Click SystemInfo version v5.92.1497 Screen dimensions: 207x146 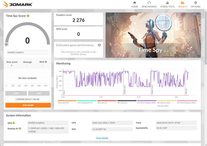click(176, 128)
